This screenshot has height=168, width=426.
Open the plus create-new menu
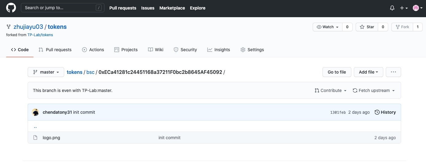[x=404, y=8]
